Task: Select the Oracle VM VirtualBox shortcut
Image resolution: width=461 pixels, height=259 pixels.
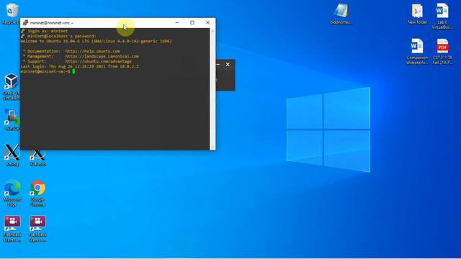Action: (12, 86)
